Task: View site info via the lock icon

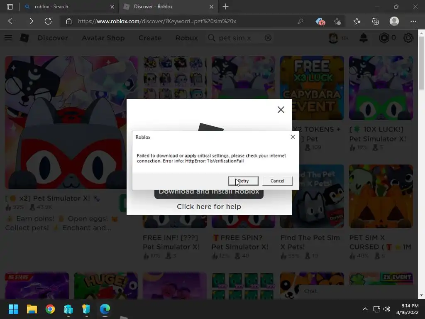Action: 69,21
